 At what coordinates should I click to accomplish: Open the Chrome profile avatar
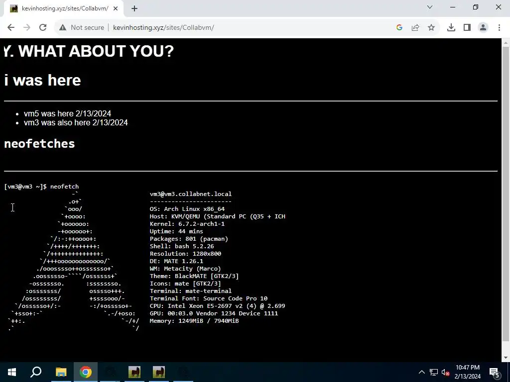point(483,28)
